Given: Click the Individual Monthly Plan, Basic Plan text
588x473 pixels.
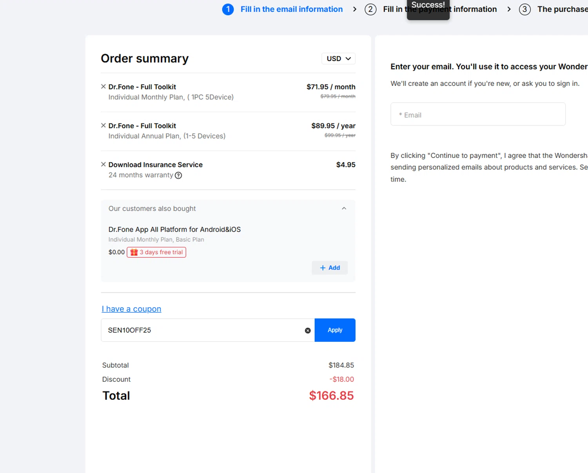Looking at the screenshot, I should [x=156, y=239].
